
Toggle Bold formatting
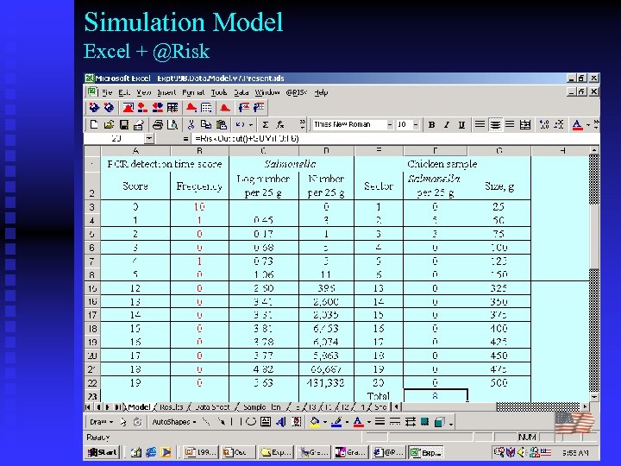tap(432, 125)
